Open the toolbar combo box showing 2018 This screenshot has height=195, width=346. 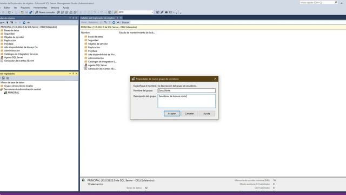pos(136,12)
